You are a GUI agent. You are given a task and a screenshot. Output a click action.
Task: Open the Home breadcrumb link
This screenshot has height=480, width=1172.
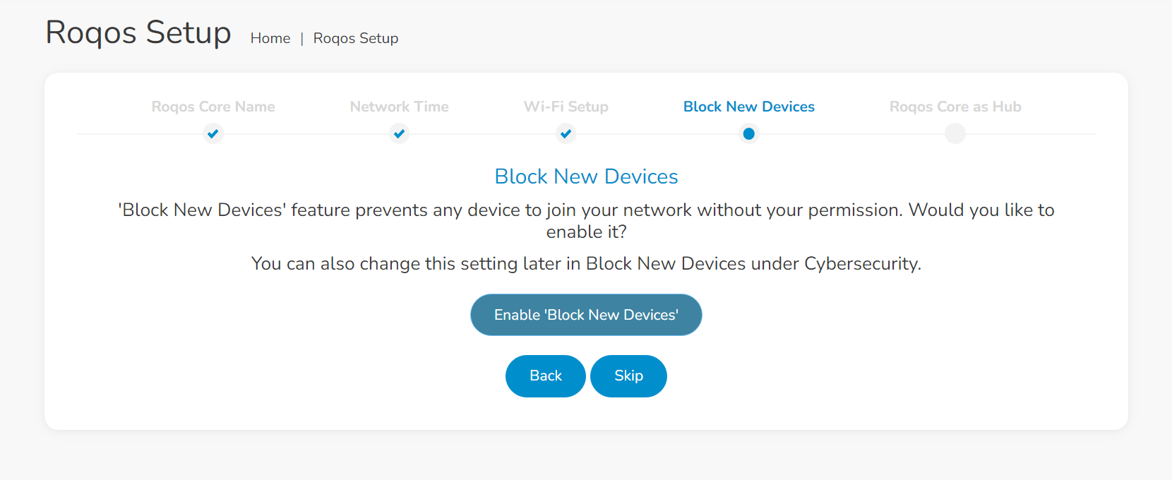point(270,38)
